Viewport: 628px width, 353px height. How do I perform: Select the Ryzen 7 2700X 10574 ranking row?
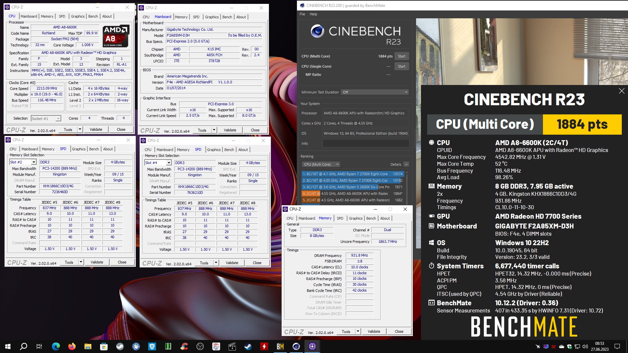pos(353,174)
